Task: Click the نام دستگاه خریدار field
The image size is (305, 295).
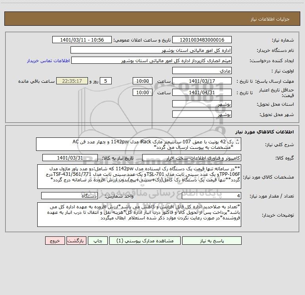Action: pyautogui.click(x=151, y=50)
